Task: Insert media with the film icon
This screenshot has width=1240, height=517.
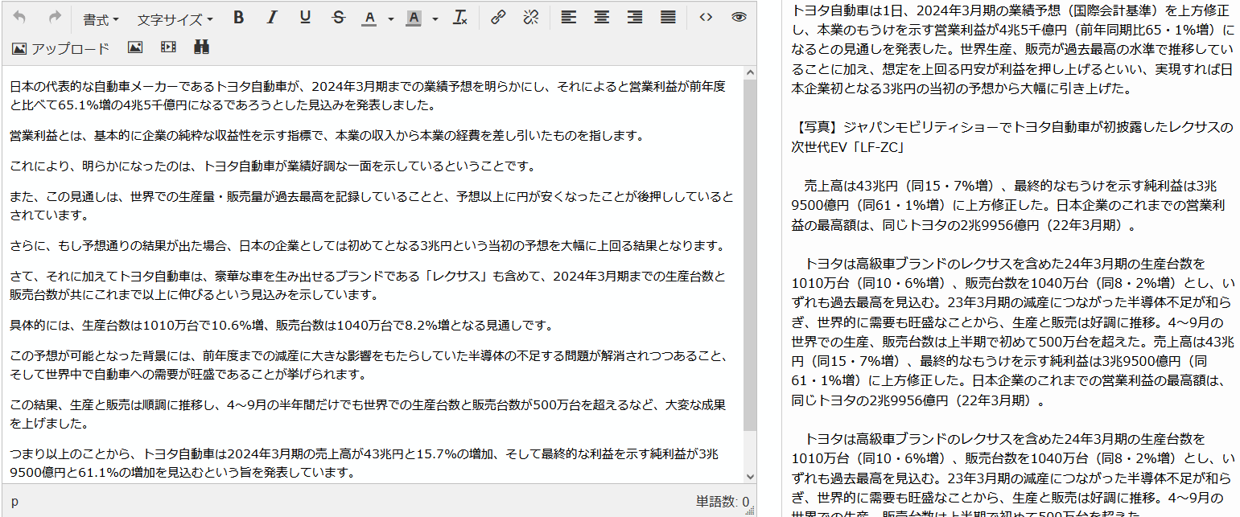Action: click(168, 48)
